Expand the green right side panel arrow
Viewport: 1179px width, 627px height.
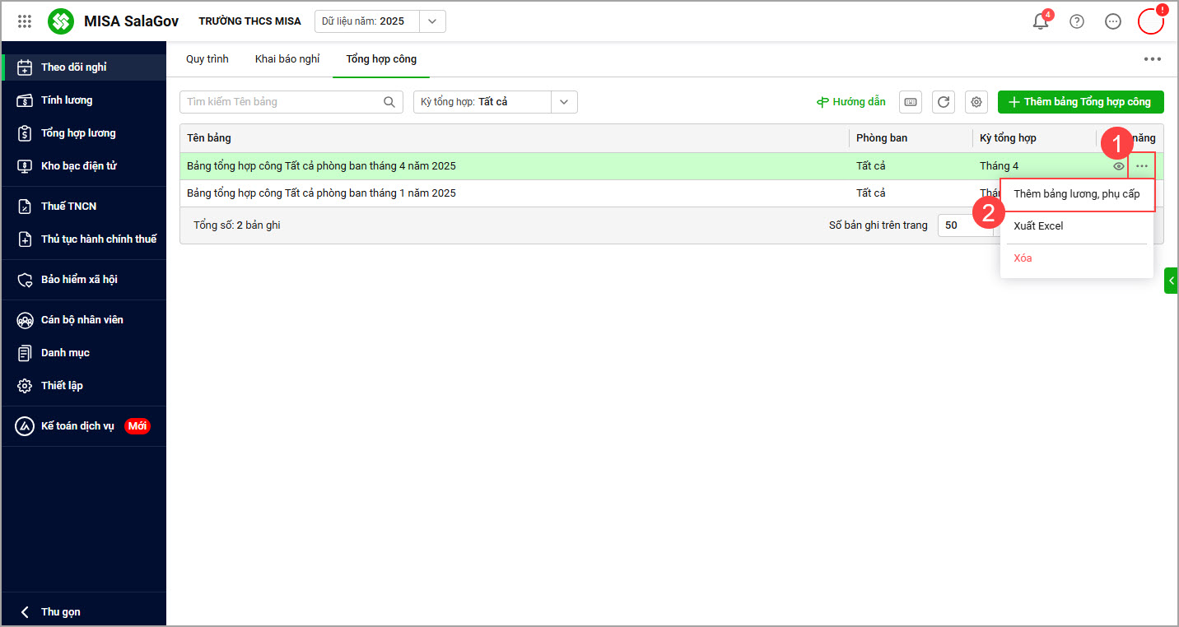click(x=1172, y=281)
